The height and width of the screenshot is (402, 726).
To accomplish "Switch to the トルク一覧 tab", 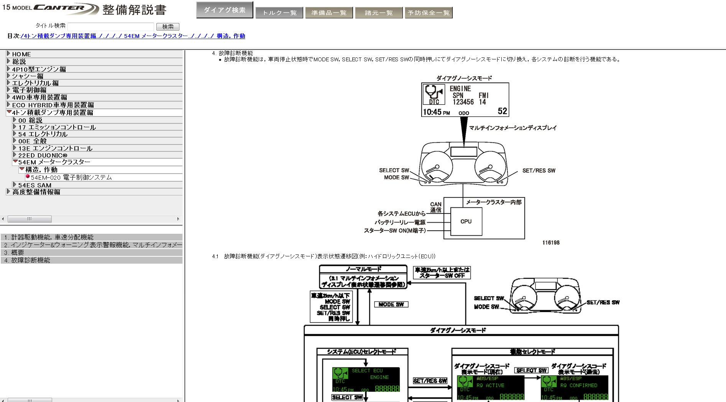I will pos(279,13).
